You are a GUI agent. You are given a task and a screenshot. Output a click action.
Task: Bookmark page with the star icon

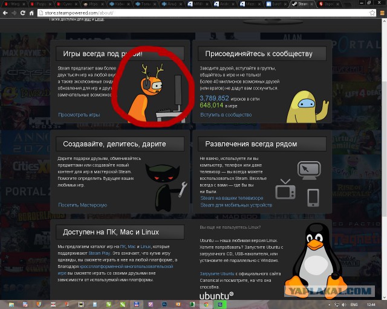tap(372, 13)
